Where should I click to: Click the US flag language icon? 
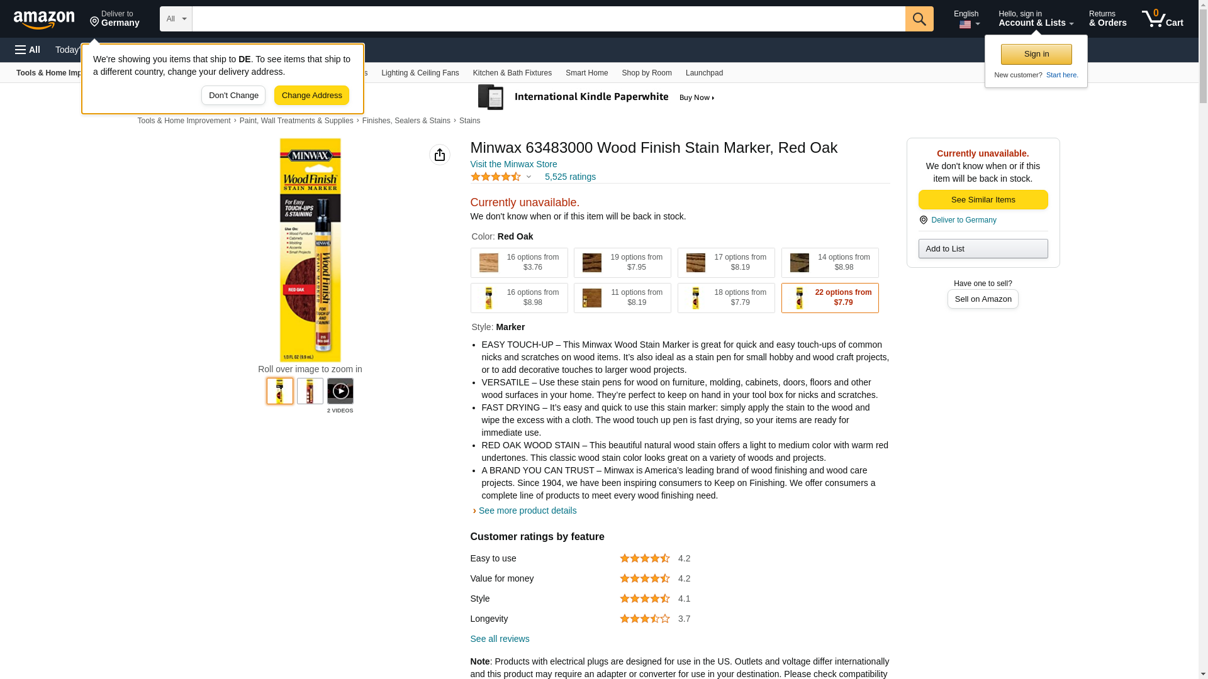(x=965, y=25)
